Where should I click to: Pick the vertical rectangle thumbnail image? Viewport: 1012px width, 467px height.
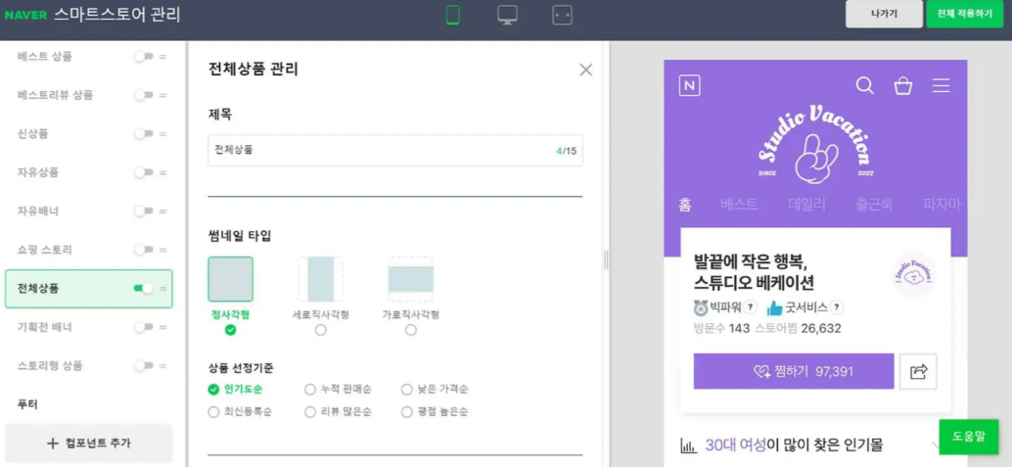click(321, 279)
